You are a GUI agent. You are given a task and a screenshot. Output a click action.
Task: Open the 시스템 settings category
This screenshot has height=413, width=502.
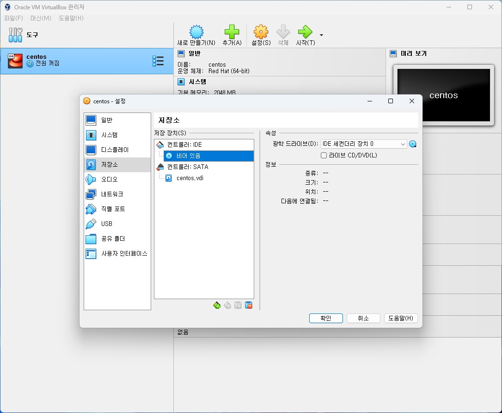tap(117, 135)
